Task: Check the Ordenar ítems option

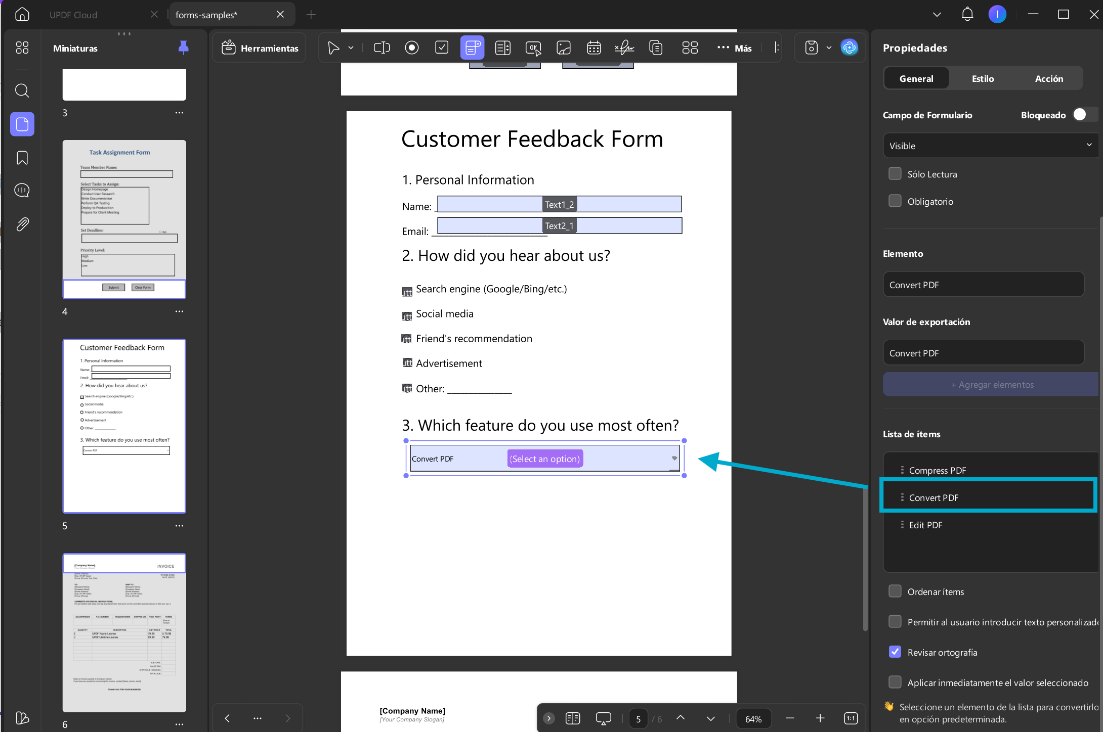Action: [x=895, y=591]
